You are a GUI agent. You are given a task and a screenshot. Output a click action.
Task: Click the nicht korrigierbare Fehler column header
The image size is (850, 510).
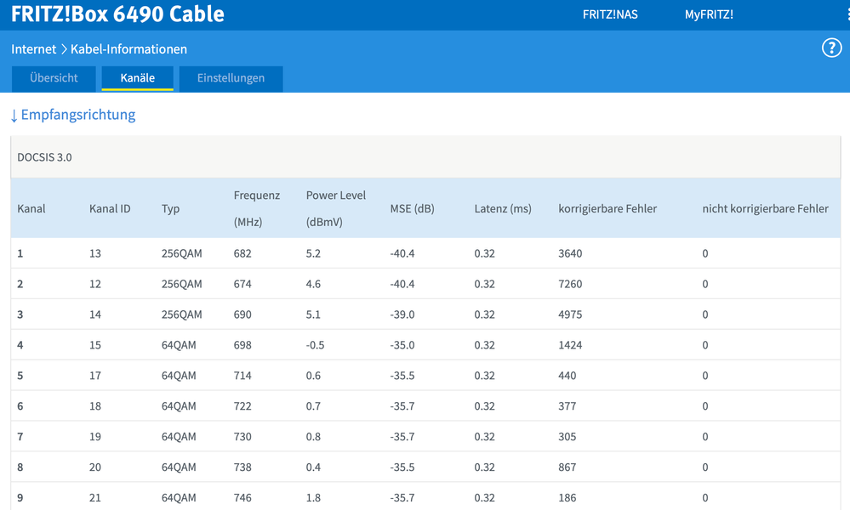(x=765, y=208)
